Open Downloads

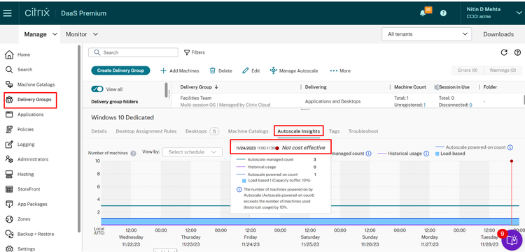(498, 34)
